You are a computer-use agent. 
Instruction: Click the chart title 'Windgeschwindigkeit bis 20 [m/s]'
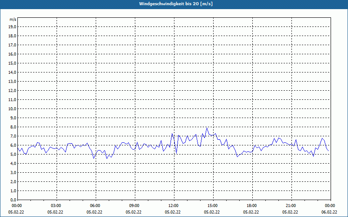176,4
